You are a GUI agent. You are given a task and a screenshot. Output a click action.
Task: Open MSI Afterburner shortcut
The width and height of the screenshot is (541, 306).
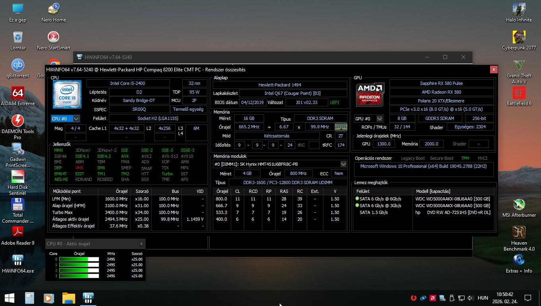coord(519,208)
